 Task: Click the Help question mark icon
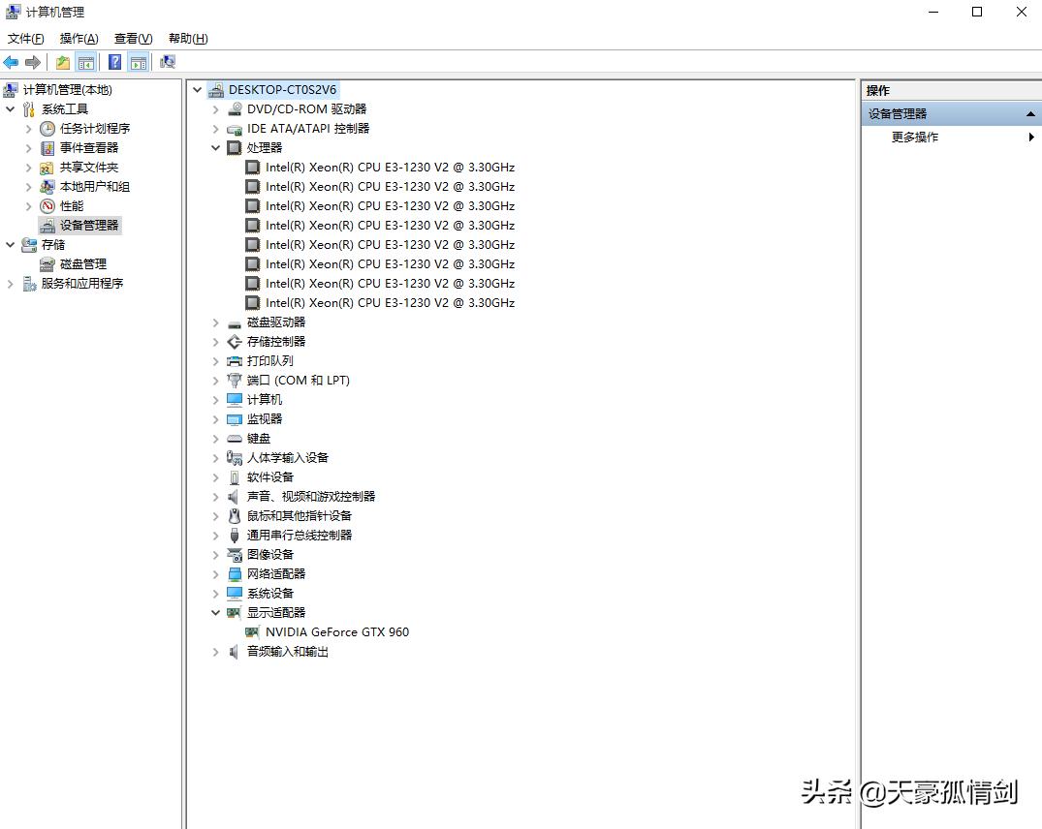point(114,61)
